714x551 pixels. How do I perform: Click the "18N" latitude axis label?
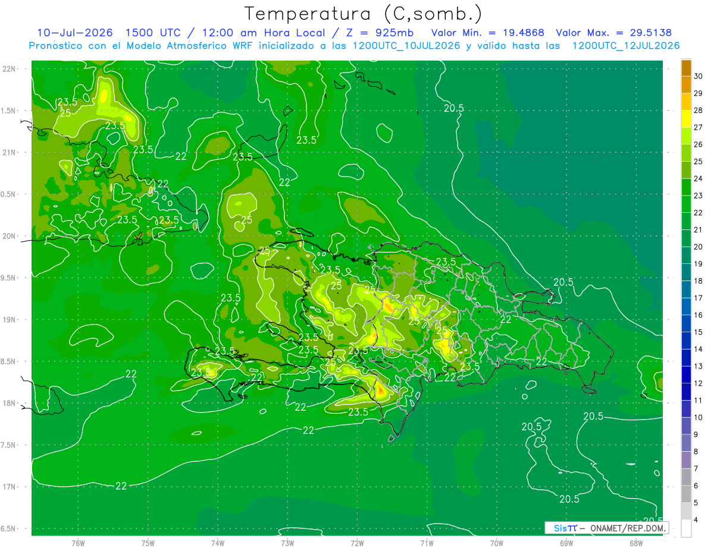coord(10,403)
